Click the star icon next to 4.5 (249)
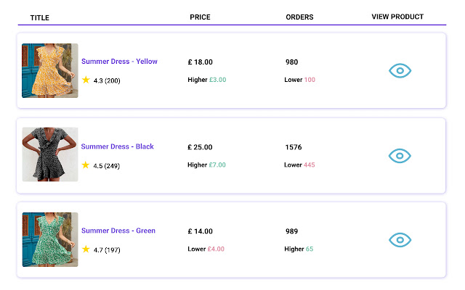The width and height of the screenshot is (465, 290). coord(86,165)
